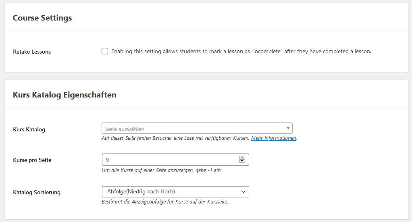
Task: Click the 'Kurs Katalog' field label
Action: coord(29,129)
